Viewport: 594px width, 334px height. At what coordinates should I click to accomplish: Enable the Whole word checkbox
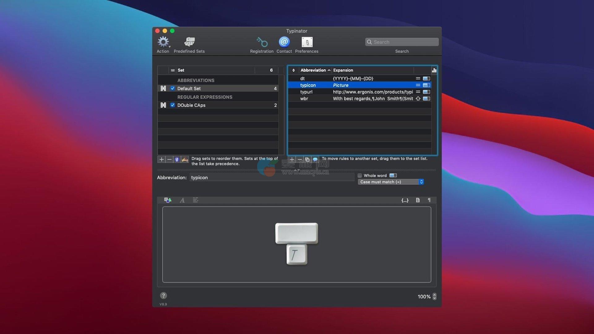coord(360,176)
